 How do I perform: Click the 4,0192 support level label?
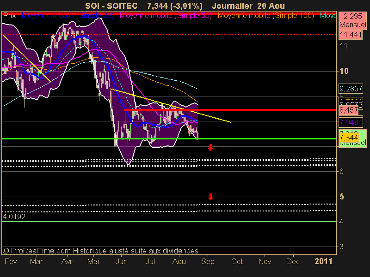[x=14, y=217]
